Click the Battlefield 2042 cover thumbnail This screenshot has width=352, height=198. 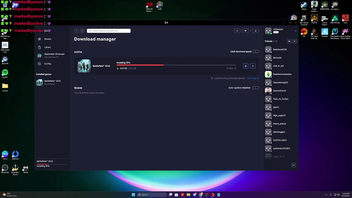pos(84,66)
